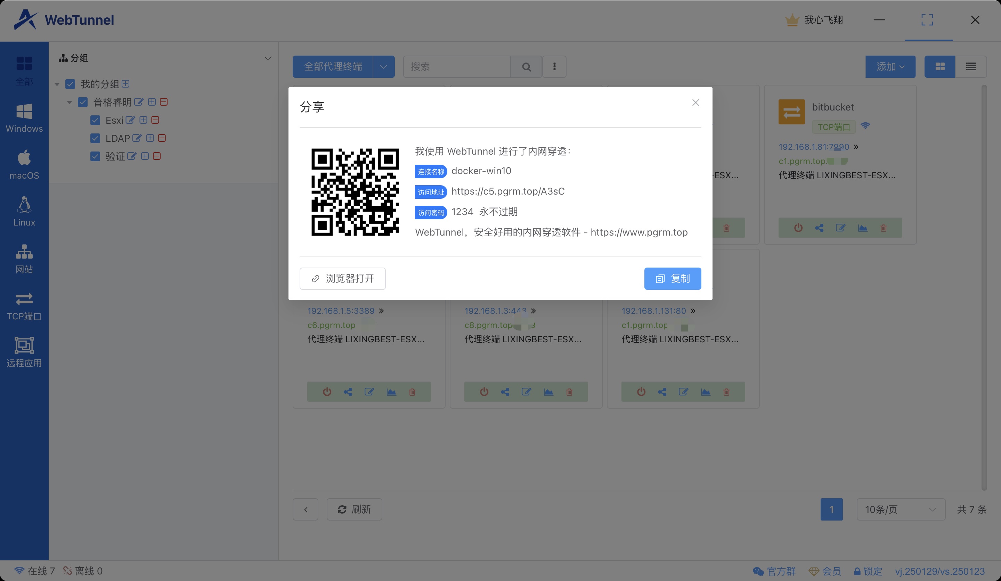This screenshot has height=581, width=1001.
Task: Select the macOS sidebar category
Action: click(x=24, y=165)
